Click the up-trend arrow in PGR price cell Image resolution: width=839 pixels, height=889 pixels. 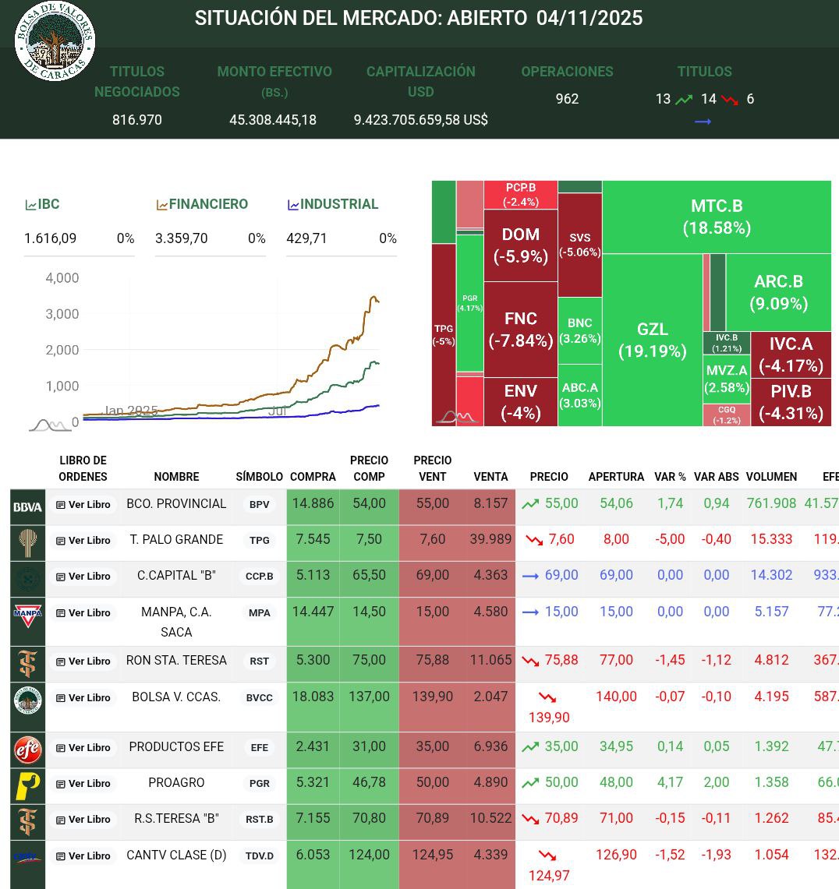(530, 783)
